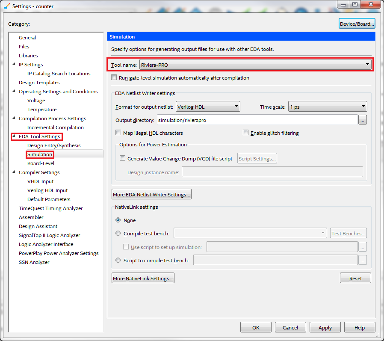Viewport: 384px width, 341px height.
Task: Tick Generate Value Change Dump file script
Action: [x=123, y=158]
